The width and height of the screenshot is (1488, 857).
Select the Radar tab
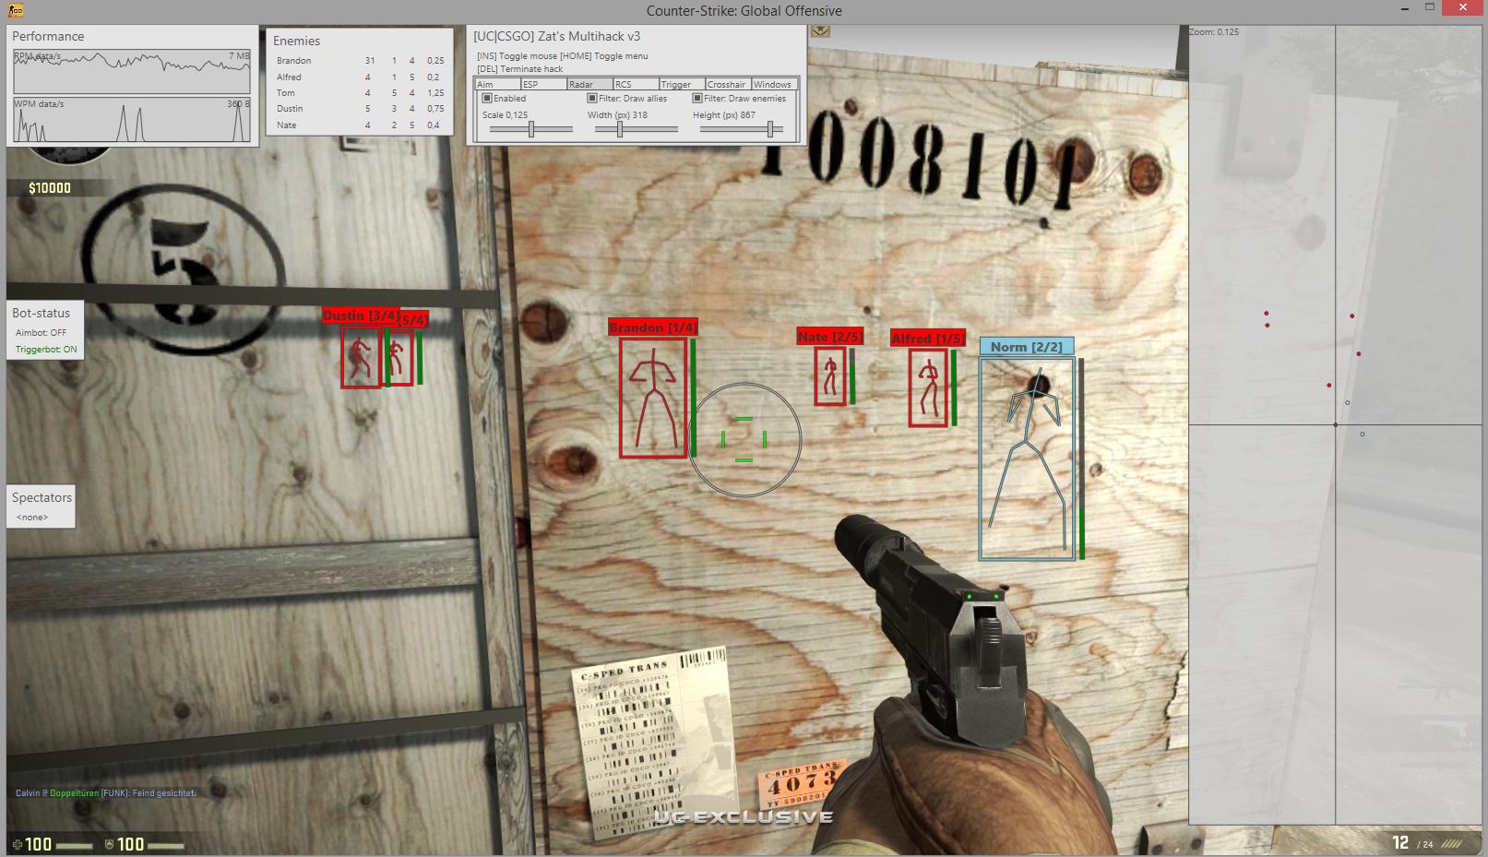[x=589, y=84]
